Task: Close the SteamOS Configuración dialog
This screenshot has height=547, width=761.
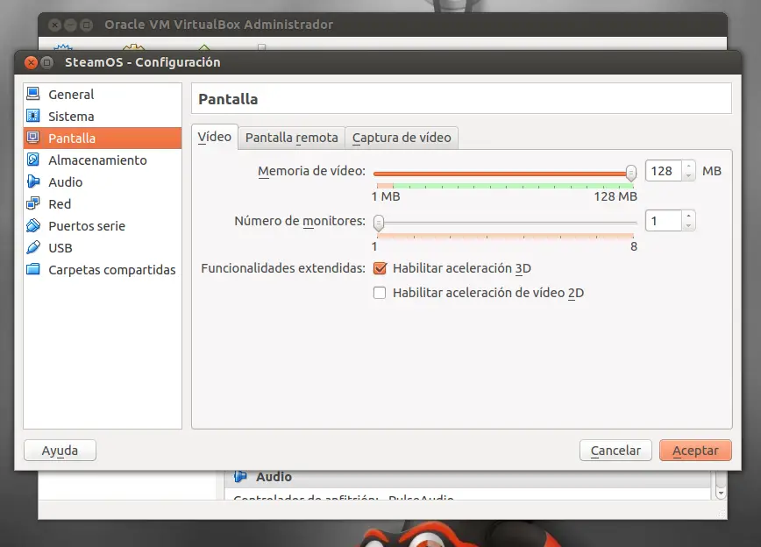Action: click(x=31, y=62)
